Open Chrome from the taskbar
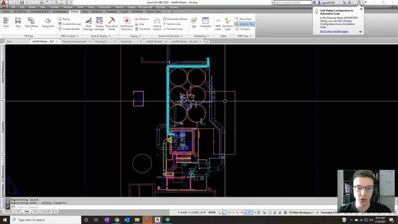 pyautogui.click(x=117, y=220)
